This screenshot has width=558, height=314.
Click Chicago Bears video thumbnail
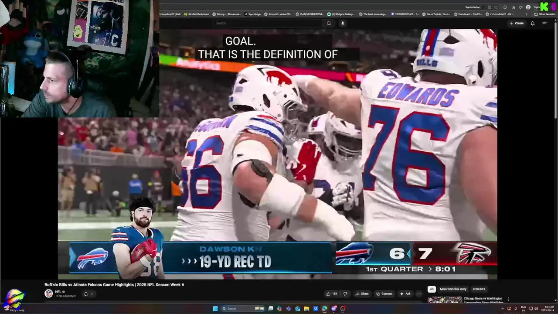click(x=445, y=300)
